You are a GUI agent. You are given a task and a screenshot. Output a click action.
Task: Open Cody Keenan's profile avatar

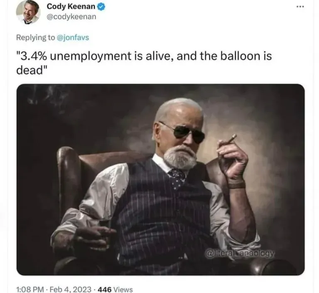click(x=28, y=12)
